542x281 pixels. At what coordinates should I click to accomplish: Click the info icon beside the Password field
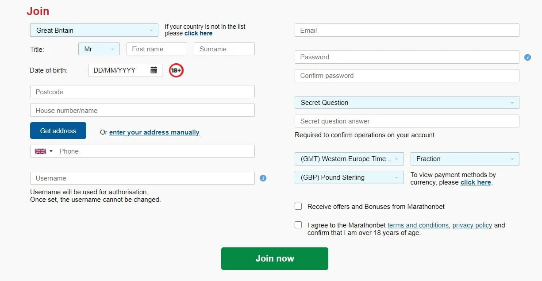(527, 57)
